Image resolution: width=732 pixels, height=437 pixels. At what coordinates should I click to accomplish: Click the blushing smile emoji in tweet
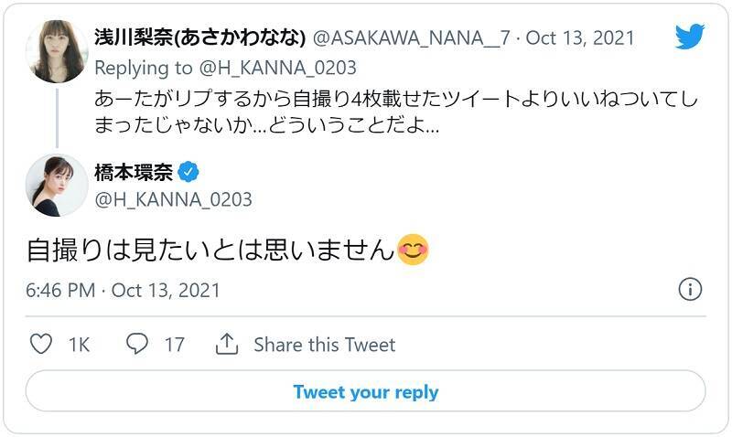[x=413, y=250]
